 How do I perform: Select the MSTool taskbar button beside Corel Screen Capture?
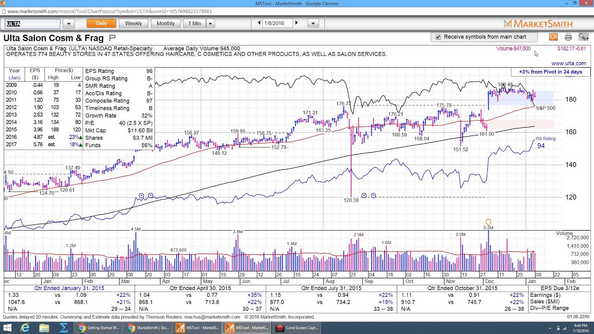pos(246,328)
